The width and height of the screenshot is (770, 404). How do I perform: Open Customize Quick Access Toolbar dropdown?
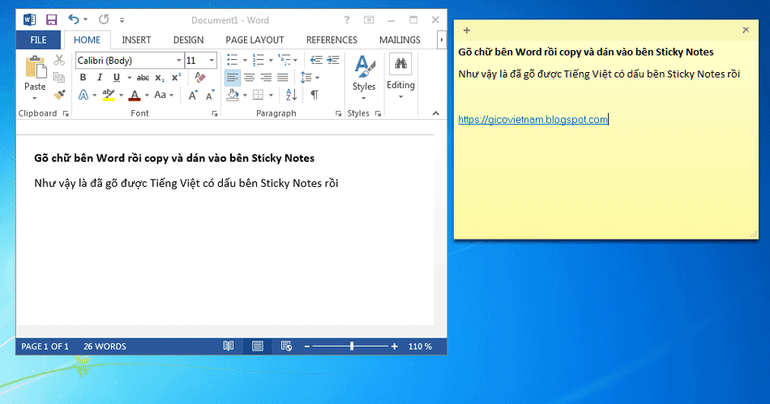click(x=122, y=20)
